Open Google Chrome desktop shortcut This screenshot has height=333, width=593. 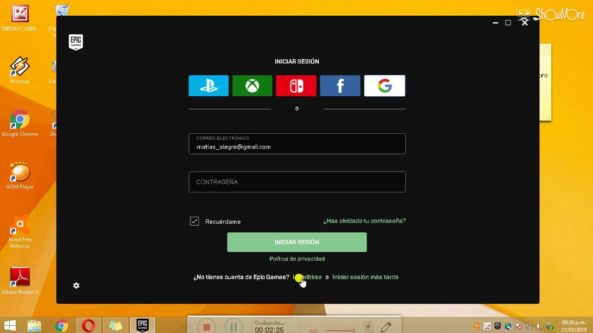20,123
